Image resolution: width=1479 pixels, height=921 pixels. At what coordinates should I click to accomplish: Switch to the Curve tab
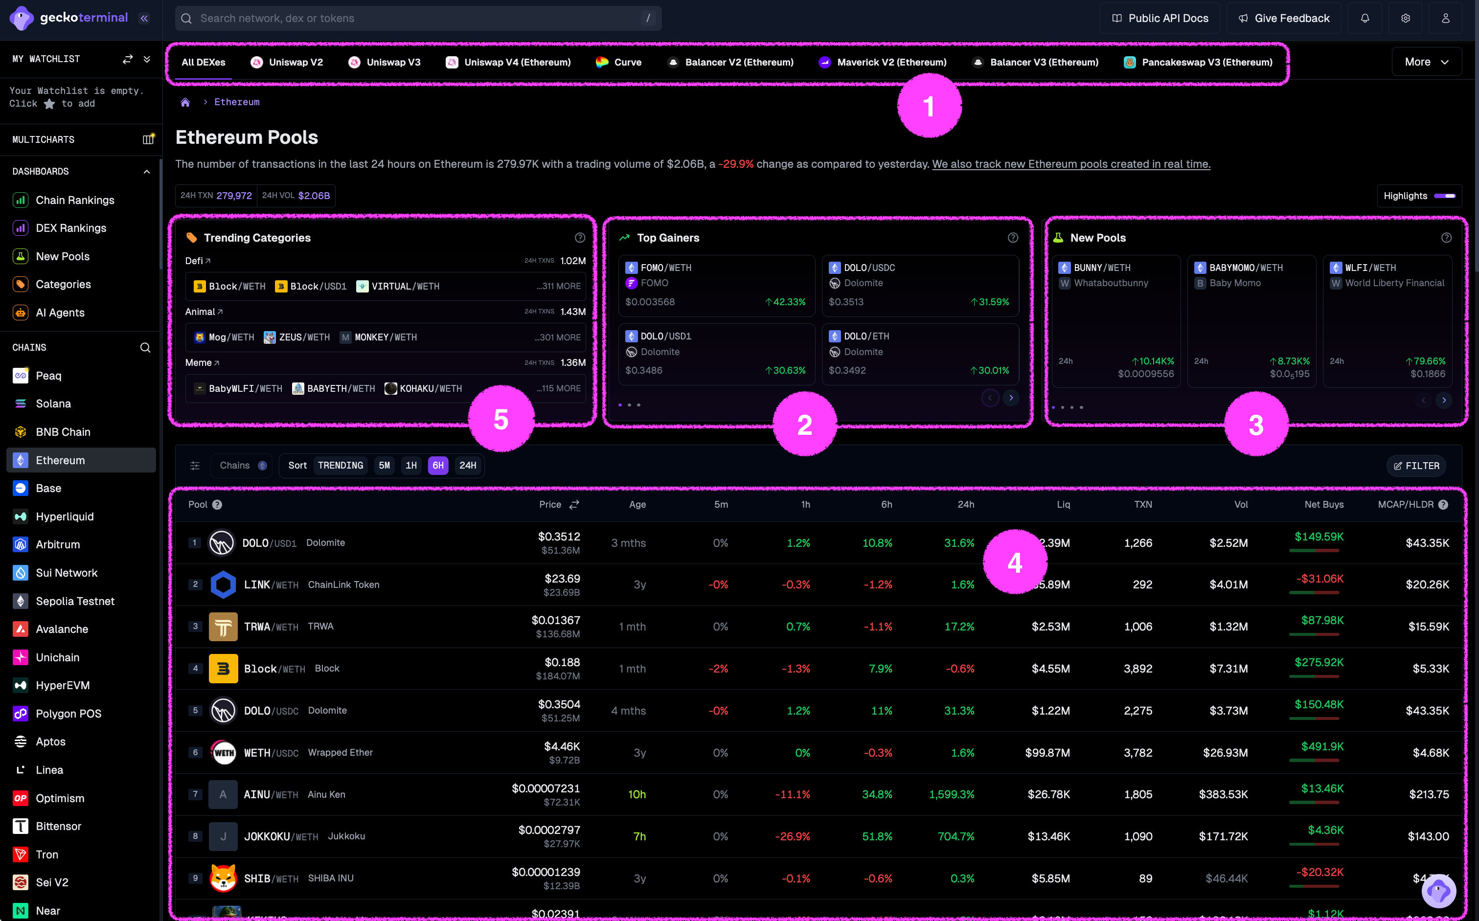tap(618, 62)
